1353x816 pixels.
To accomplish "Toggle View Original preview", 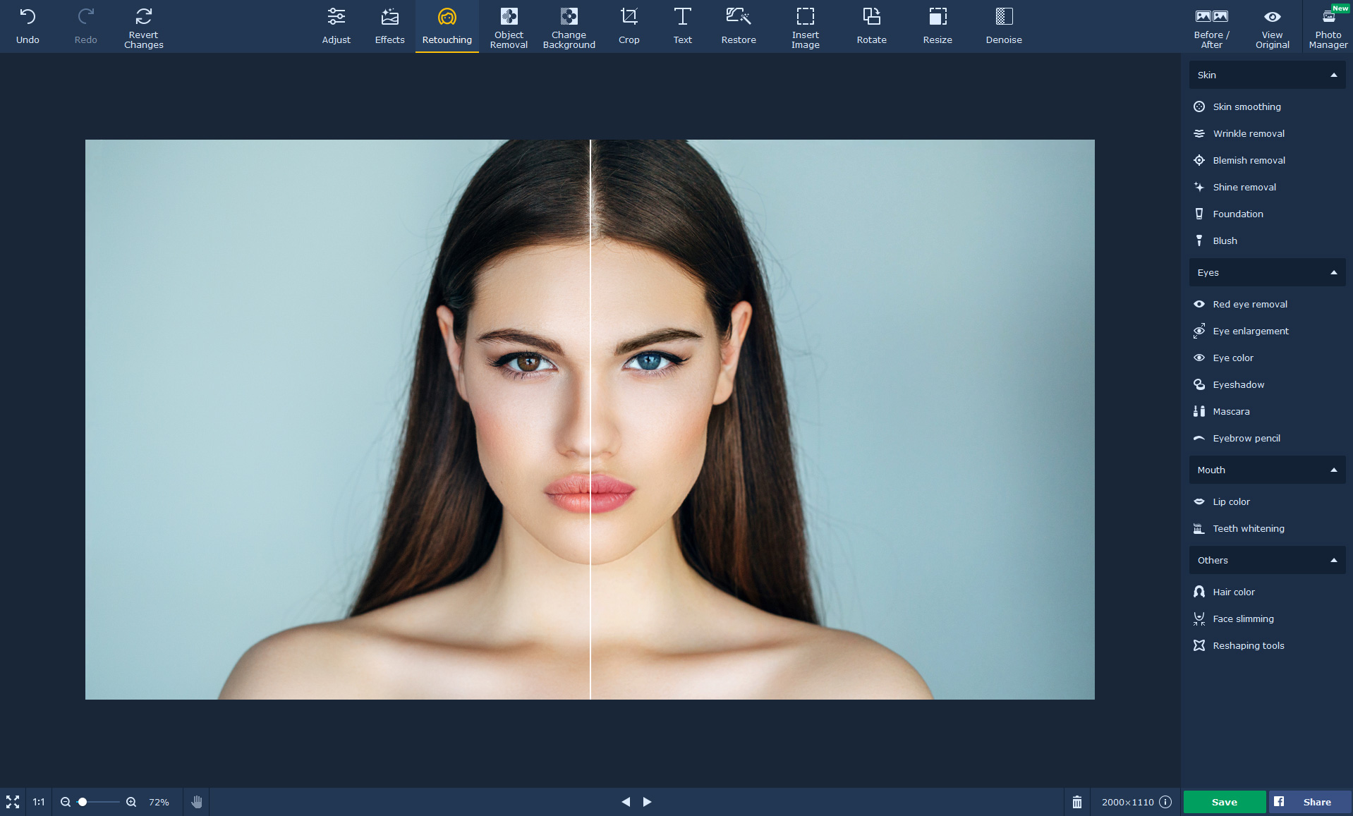I will coord(1272,26).
